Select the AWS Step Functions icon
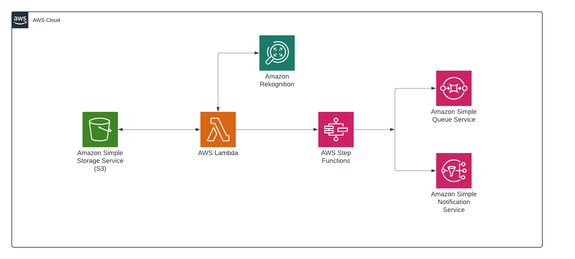The width and height of the screenshot is (575, 259). (x=336, y=129)
